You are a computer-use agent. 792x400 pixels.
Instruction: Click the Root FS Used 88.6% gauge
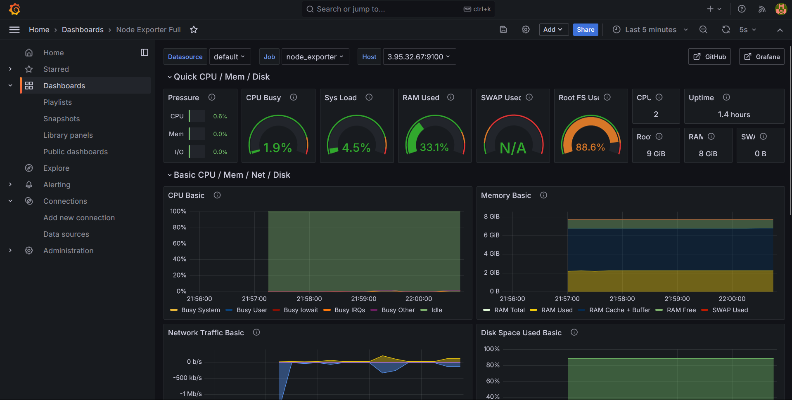(x=591, y=135)
